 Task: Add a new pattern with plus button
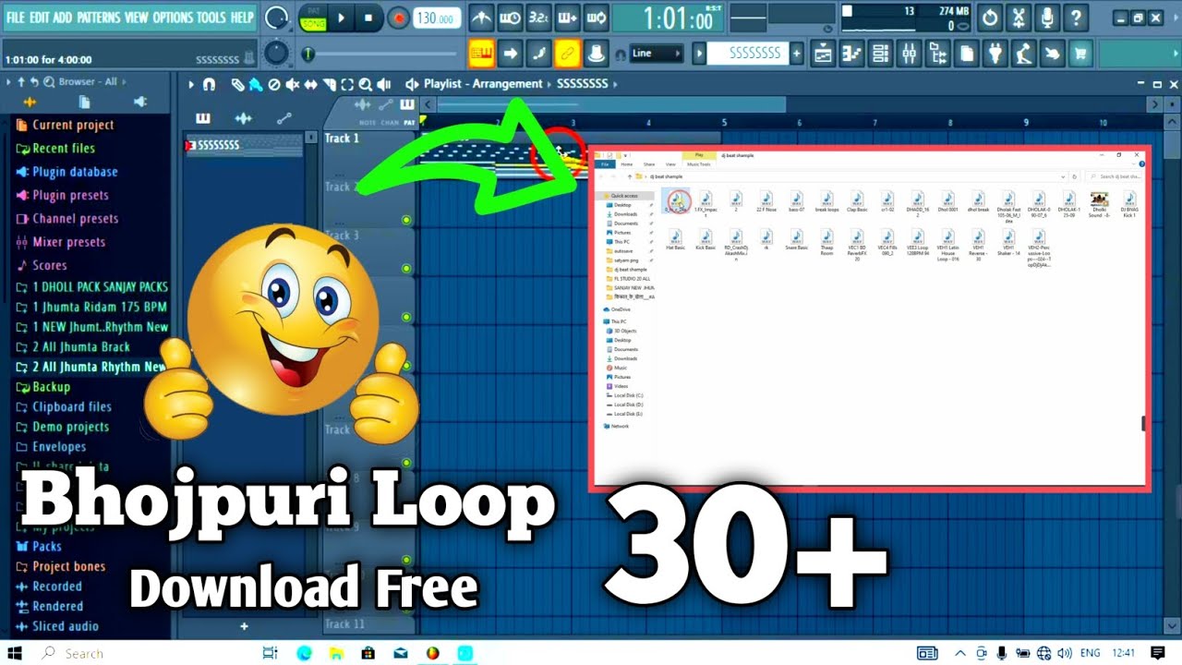797,54
